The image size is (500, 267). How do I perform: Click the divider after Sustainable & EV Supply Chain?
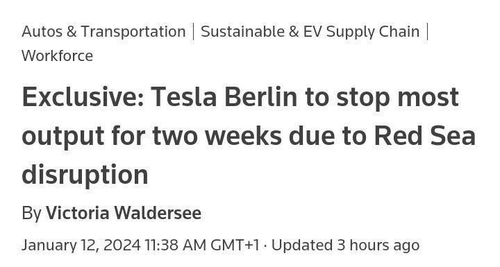click(427, 32)
